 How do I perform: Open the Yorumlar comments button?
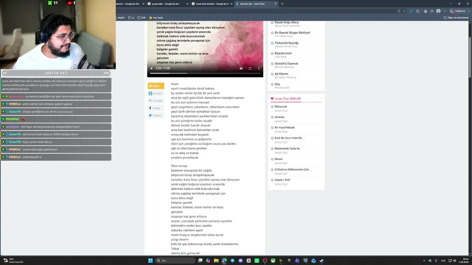pyautogui.click(x=156, y=101)
